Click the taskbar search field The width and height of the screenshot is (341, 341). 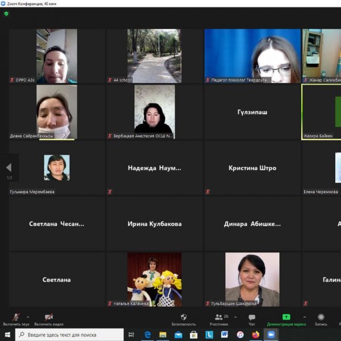(69, 335)
